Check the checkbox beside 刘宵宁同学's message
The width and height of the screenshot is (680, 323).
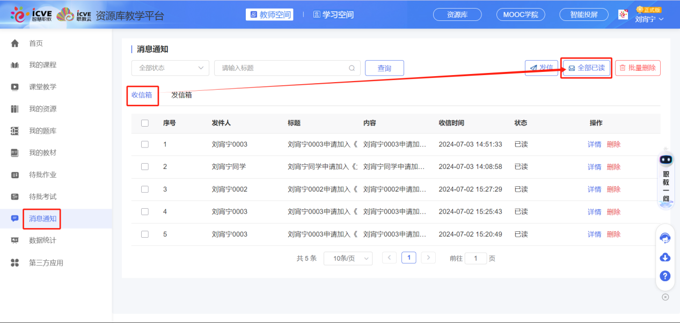(x=144, y=167)
